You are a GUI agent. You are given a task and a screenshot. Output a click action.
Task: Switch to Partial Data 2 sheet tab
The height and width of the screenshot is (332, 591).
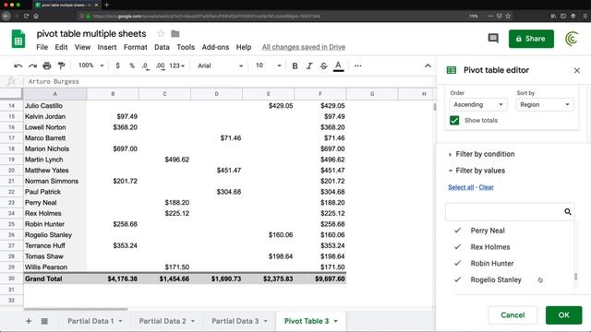pyautogui.click(x=163, y=321)
